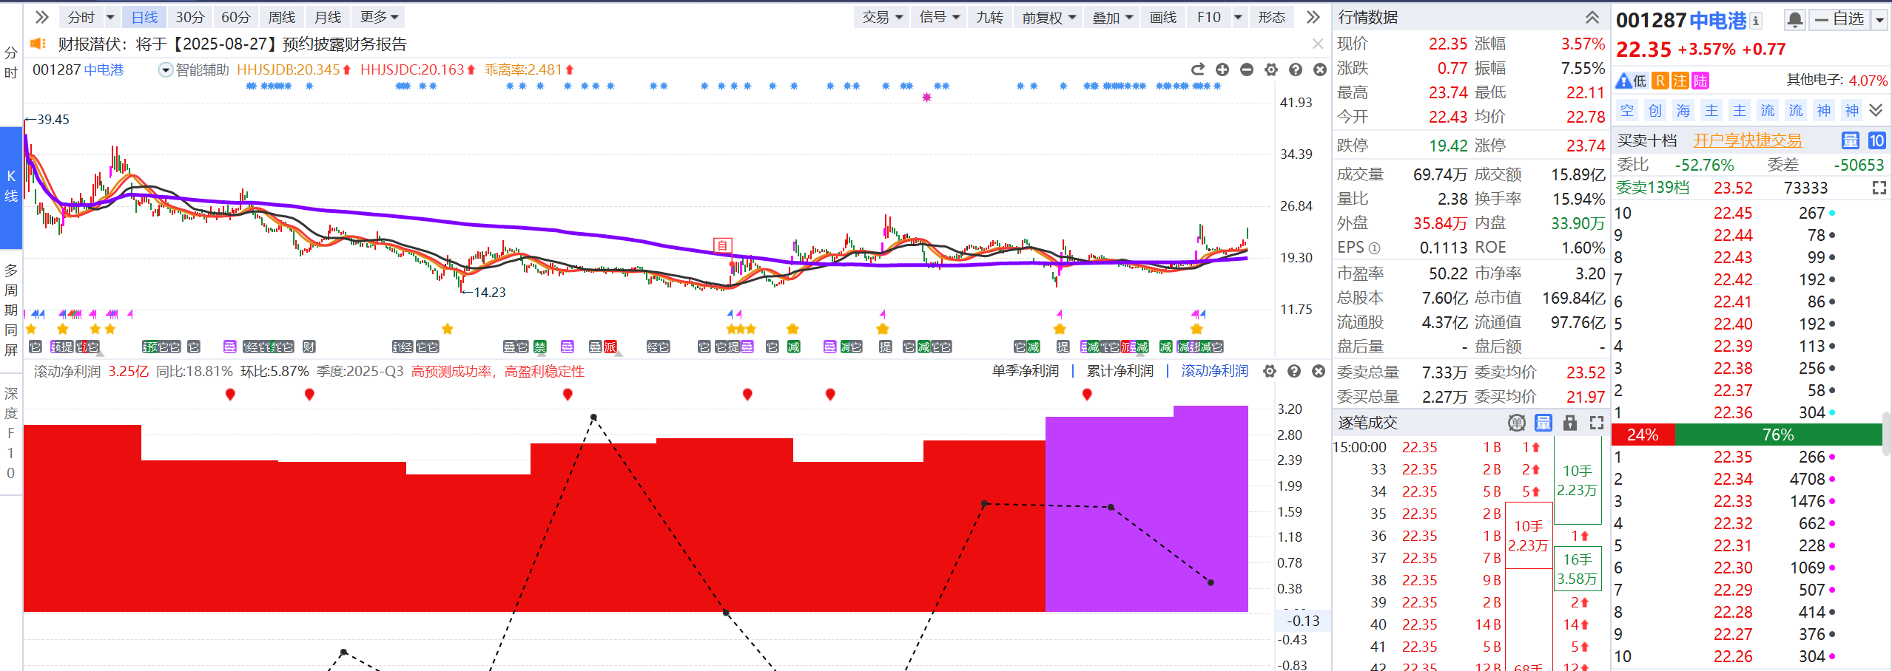Click the K-line chart share arrow icon

click(1198, 69)
